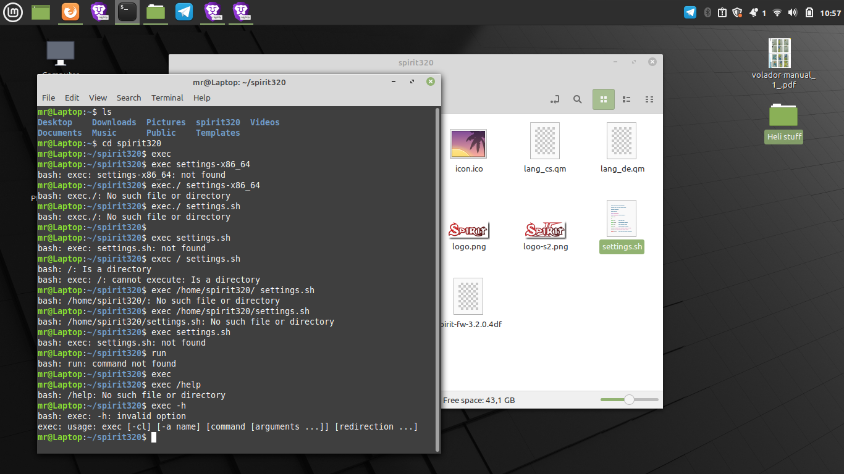Open the Linux Mint start menu

13,12
